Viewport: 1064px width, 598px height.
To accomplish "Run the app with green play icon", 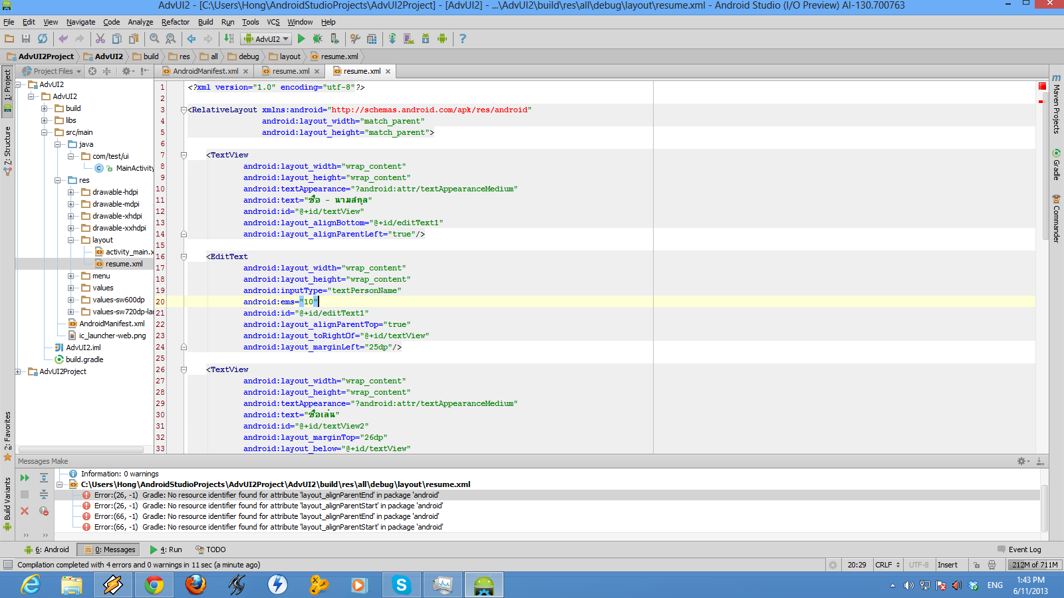I will click(x=301, y=39).
